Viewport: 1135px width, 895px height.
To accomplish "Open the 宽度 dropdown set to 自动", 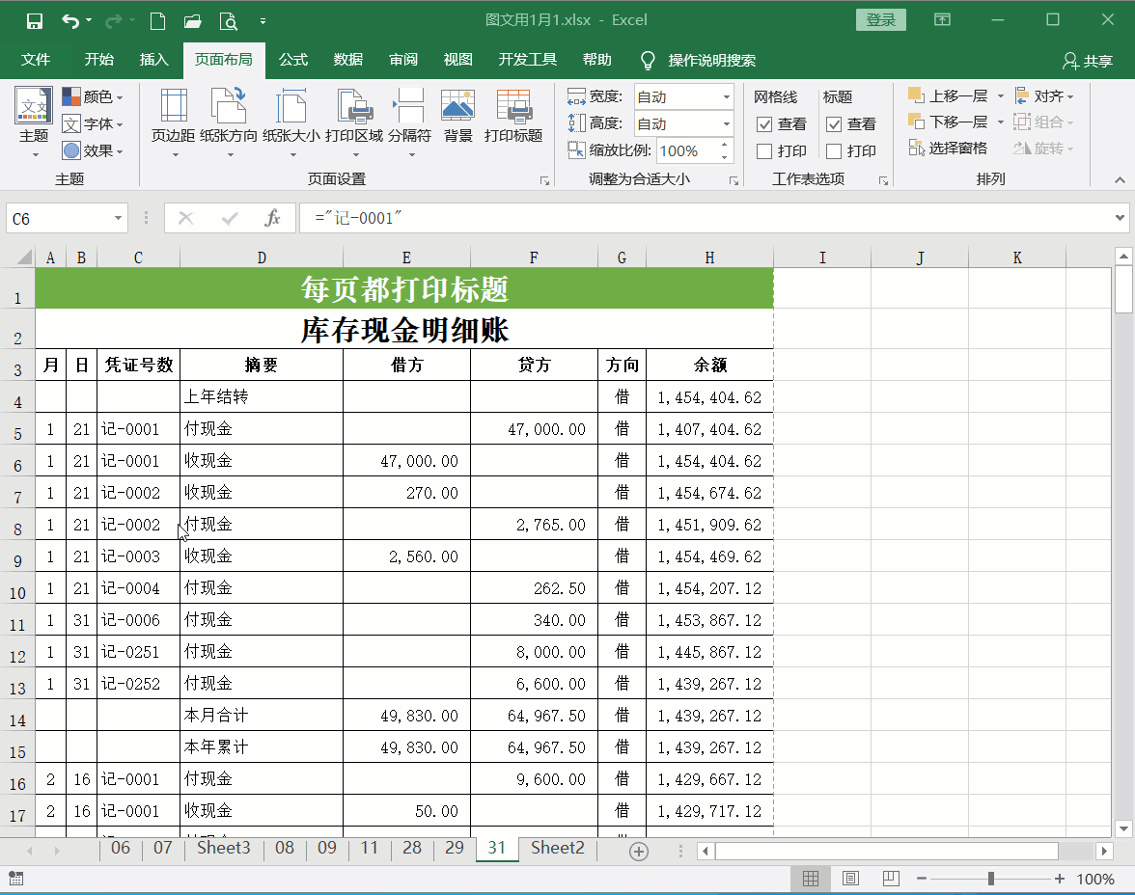I will tap(729, 96).
